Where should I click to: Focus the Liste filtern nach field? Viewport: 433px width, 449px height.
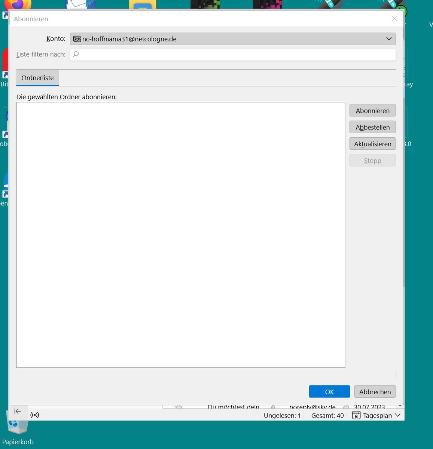[x=233, y=54]
